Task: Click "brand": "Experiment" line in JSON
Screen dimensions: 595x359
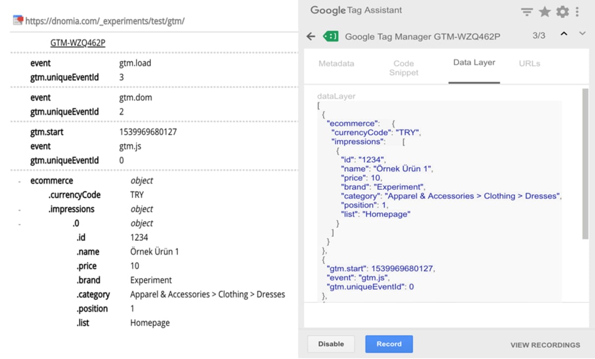Action: [384, 187]
